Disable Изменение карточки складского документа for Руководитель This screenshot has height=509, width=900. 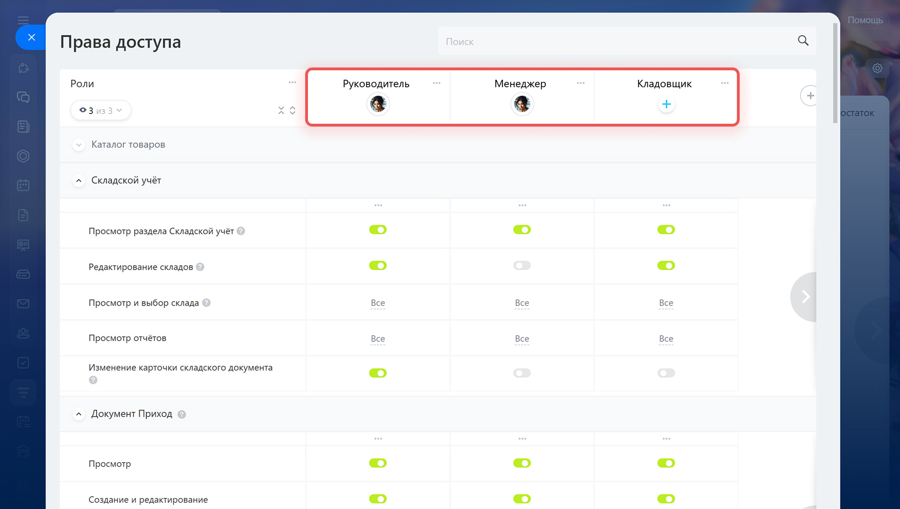(x=378, y=373)
